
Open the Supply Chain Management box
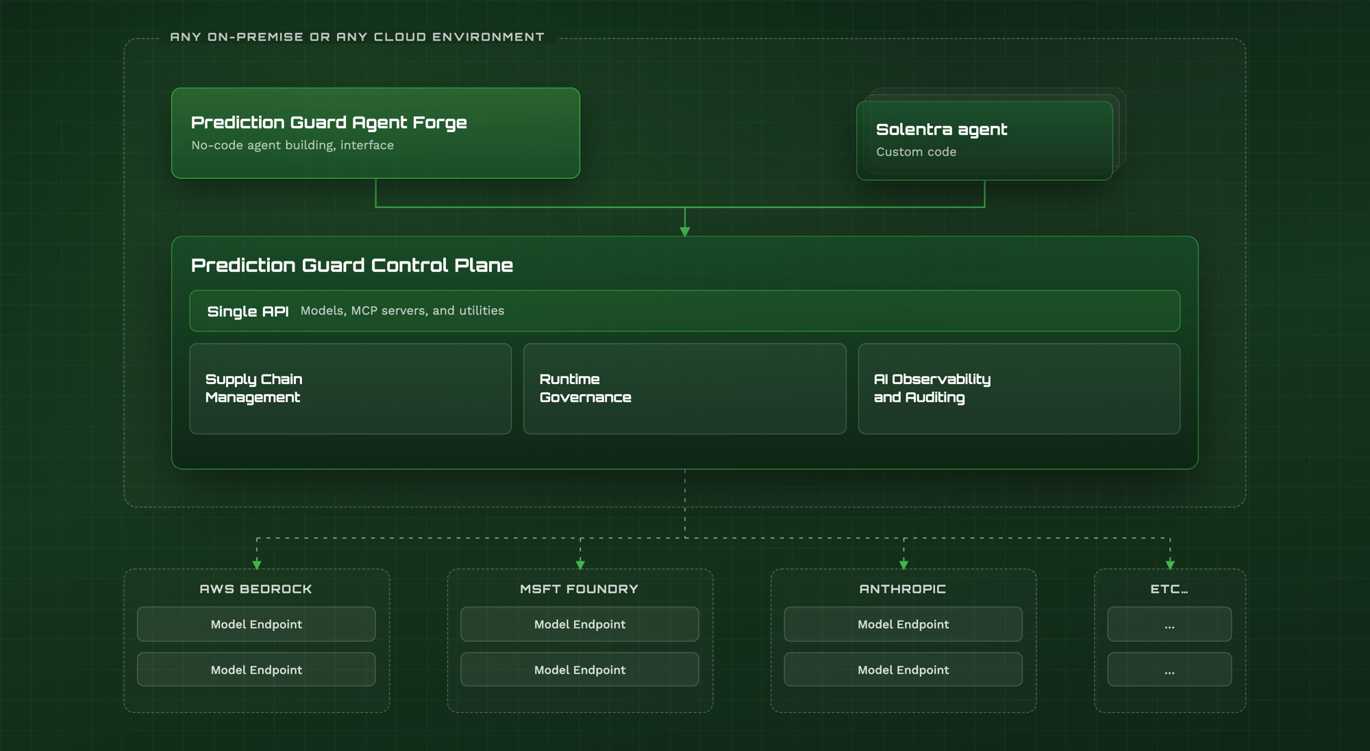[351, 389]
